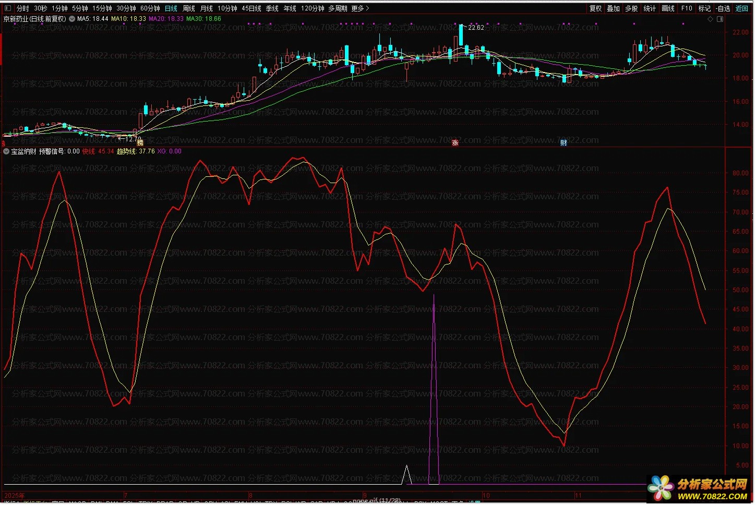Enable 叠加 overlay comparison
The height and width of the screenshot is (505, 756).
coord(614,8)
